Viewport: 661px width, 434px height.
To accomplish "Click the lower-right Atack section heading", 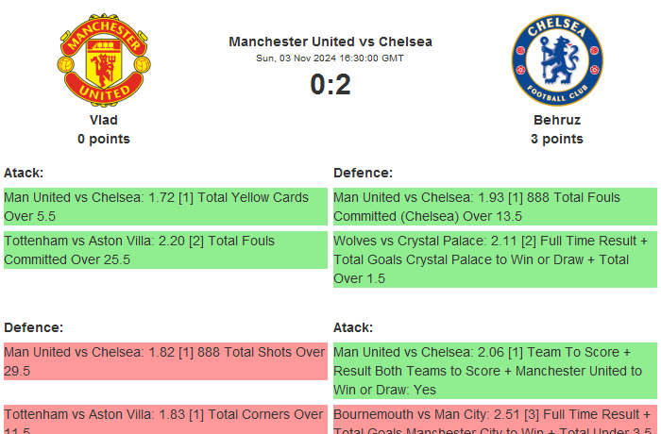I will pos(353,327).
